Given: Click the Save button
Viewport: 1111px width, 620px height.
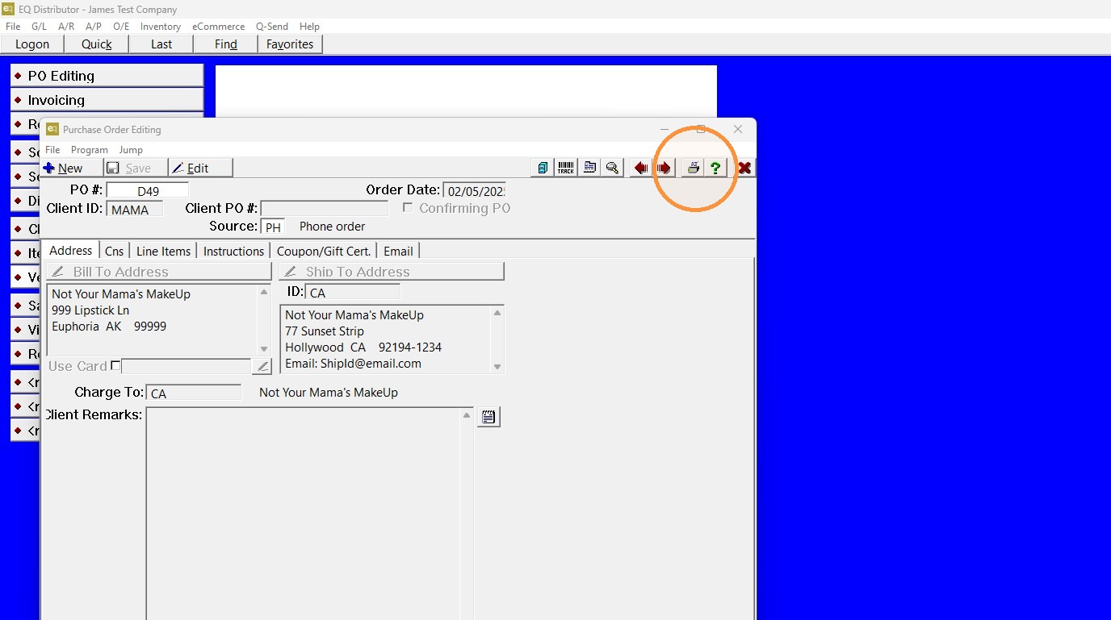Looking at the screenshot, I should 136,168.
